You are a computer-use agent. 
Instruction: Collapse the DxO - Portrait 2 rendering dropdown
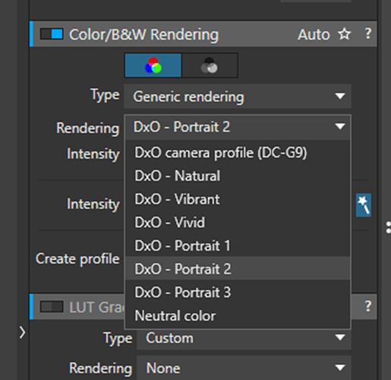pos(238,127)
